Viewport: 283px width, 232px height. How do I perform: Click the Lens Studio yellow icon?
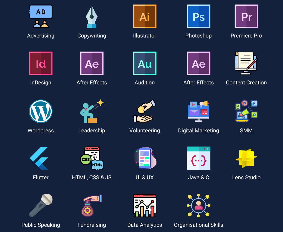point(246,158)
